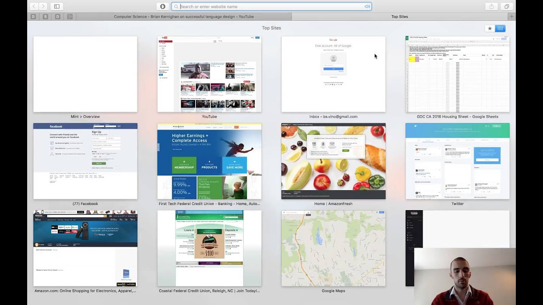Open the Twitter top site thumbnail
Image resolution: width=543 pixels, height=305 pixels.
[457, 161]
